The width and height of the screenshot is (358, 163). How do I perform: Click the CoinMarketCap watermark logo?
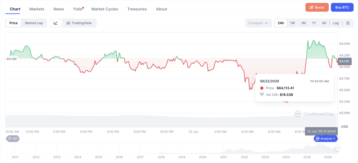(x=314, y=114)
